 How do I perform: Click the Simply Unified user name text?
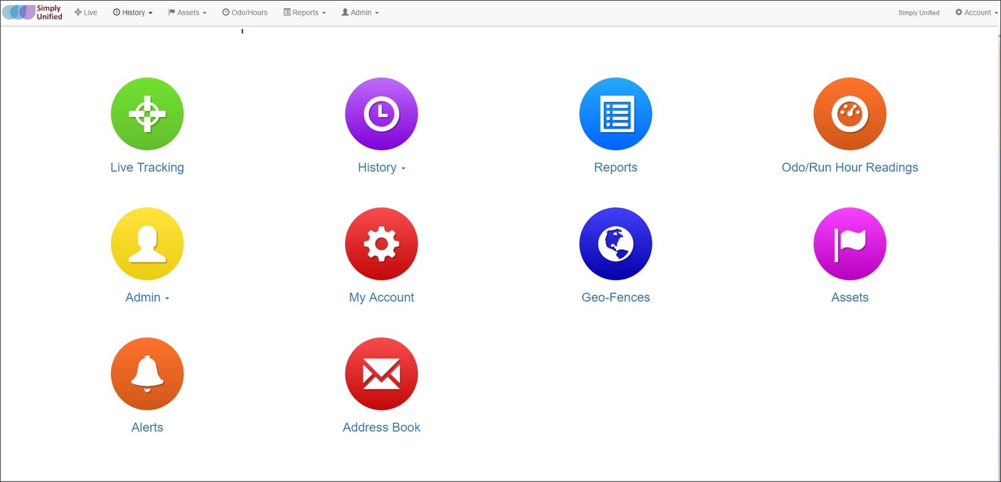click(919, 13)
